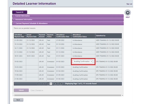The height and width of the screenshot is (104, 141).
Task: Click scheduled payment date 21/06/2023
Action: (x=18, y=79)
